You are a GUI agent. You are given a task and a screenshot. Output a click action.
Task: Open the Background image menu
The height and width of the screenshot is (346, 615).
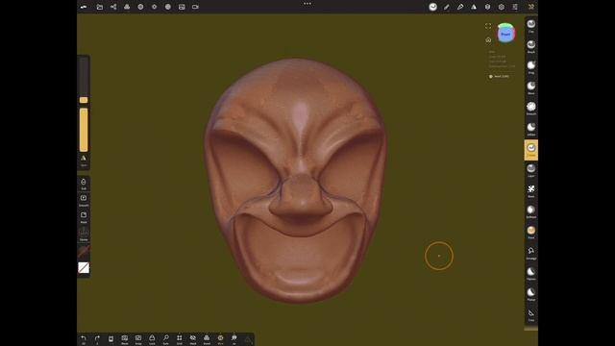pos(182,7)
